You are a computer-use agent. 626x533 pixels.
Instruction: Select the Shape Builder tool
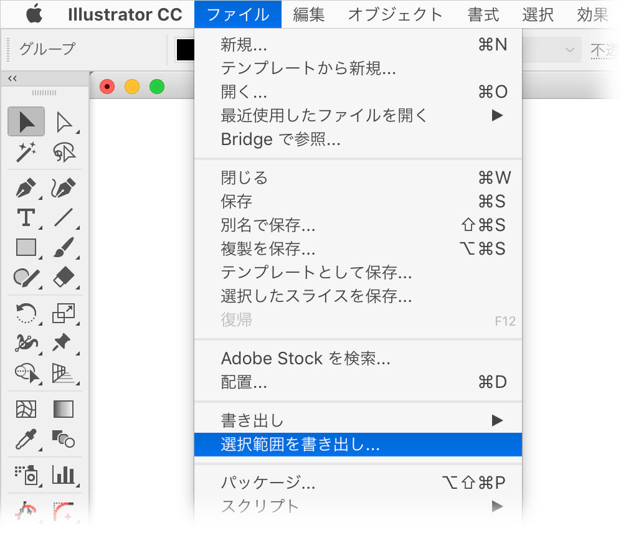pyautogui.click(x=27, y=372)
